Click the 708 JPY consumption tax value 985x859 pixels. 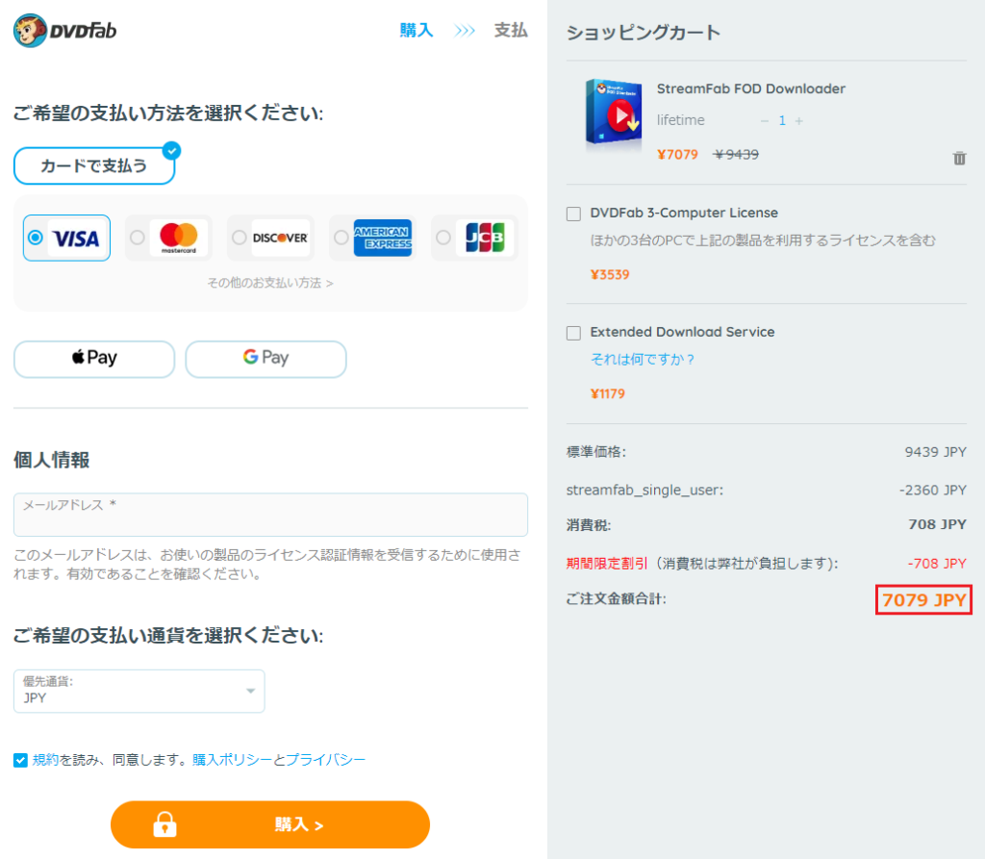click(937, 524)
